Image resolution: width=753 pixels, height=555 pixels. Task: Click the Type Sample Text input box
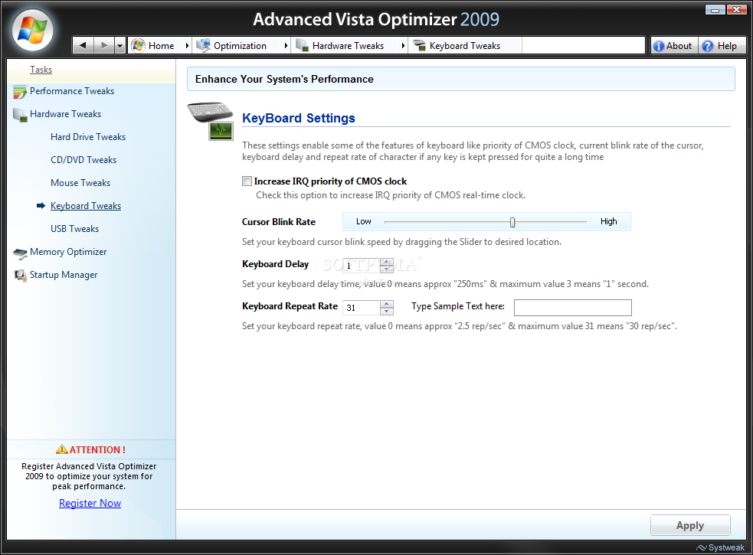(x=573, y=308)
